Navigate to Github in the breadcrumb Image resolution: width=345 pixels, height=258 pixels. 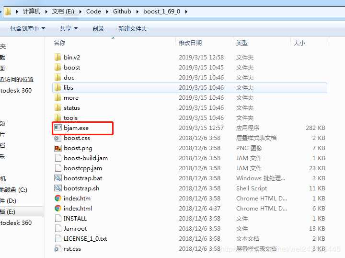[122, 12]
